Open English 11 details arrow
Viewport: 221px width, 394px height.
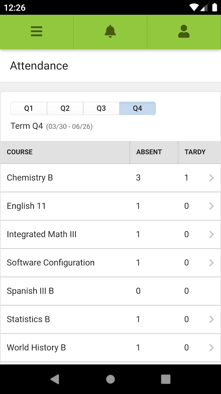point(211,206)
